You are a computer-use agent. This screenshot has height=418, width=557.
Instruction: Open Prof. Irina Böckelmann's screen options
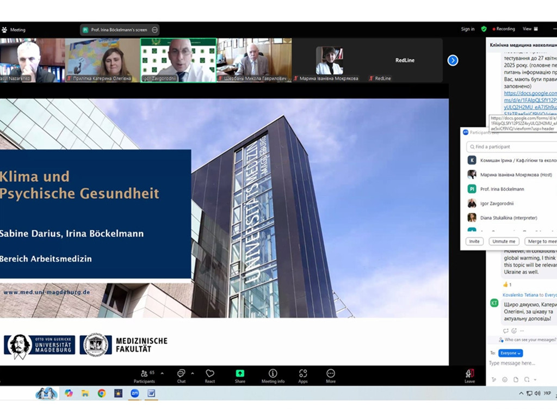pos(155,30)
